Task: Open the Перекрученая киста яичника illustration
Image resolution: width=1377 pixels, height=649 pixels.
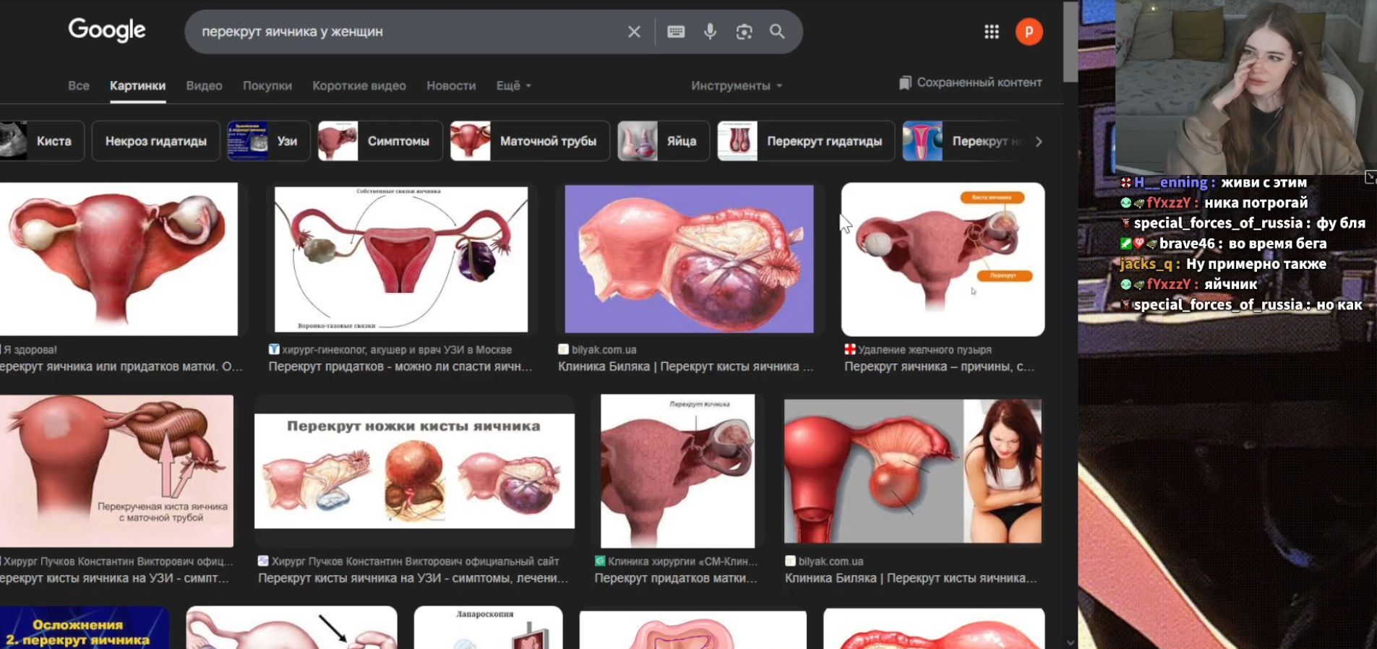Action: tap(117, 470)
